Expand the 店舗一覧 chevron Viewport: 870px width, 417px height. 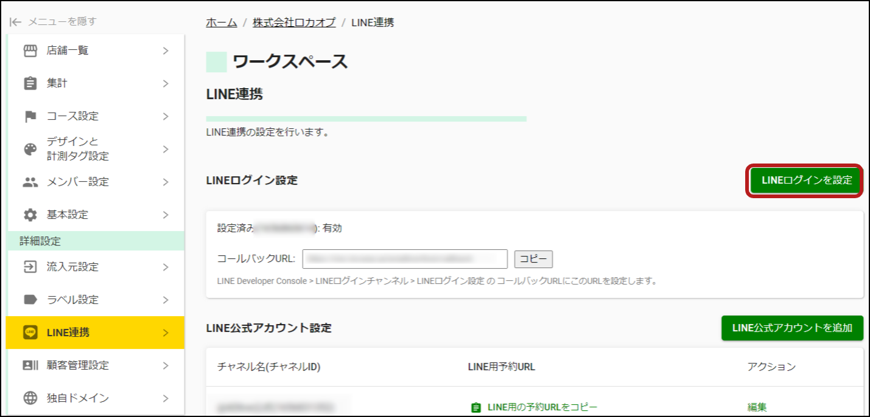point(166,51)
